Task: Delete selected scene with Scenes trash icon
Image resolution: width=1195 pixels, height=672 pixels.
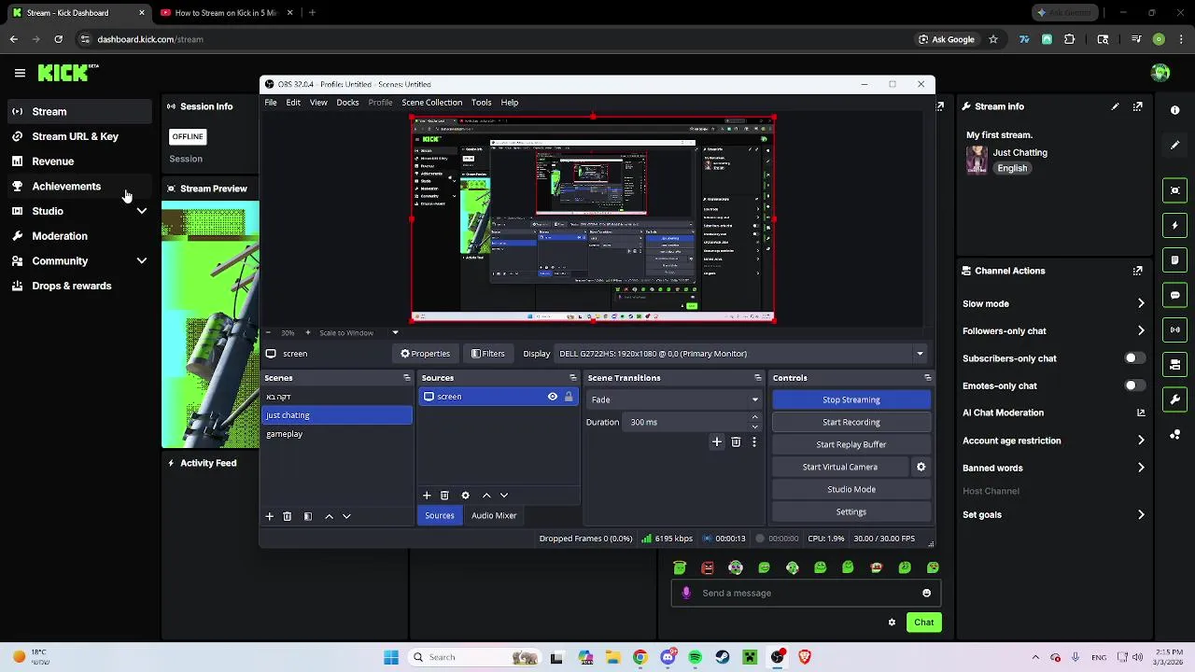Action: point(287,516)
